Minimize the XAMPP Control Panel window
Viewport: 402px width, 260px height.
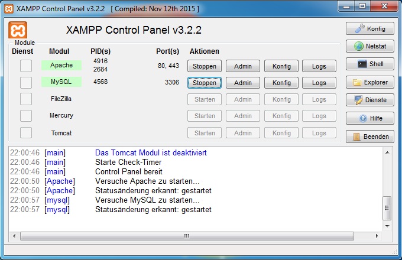point(346,6)
